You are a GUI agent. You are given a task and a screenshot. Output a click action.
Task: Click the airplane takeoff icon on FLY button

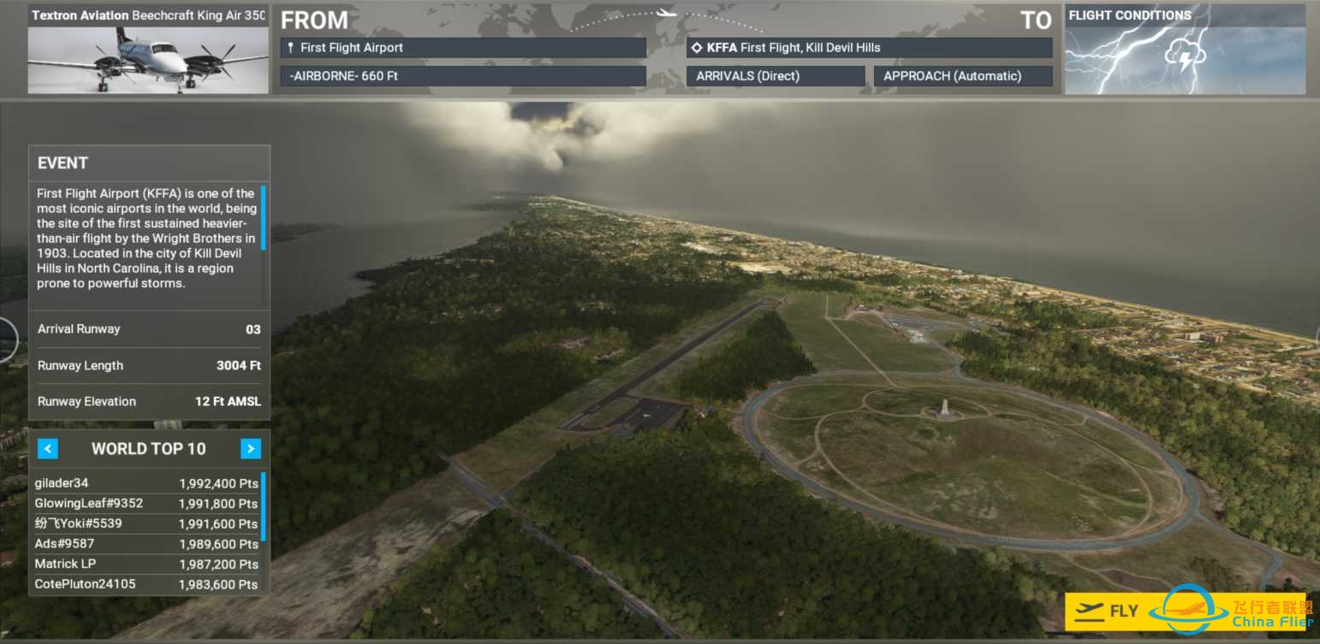1090,612
